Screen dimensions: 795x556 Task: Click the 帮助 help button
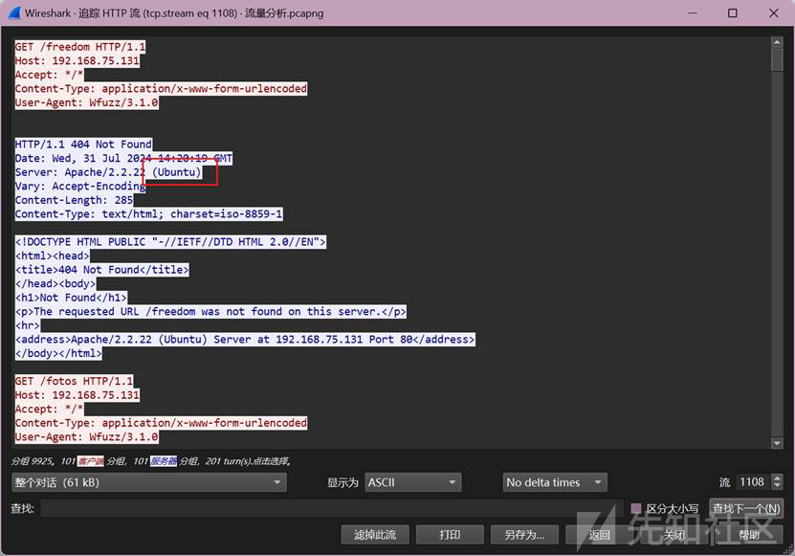pos(748,535)
